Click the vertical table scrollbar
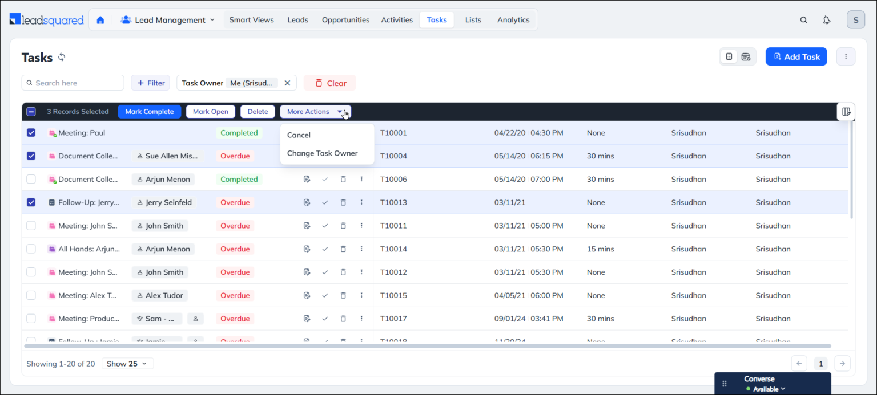The height and width of the screenshot is (395, 877). (x=851, y=170)
